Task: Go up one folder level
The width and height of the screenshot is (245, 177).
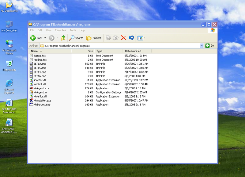Action: [x=63, y=38]
